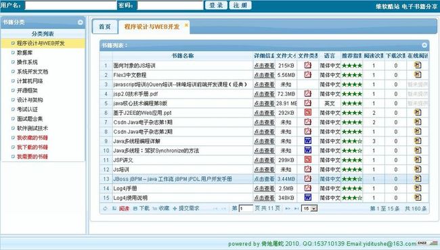Focus the 用户名 input field
Viewport: 440px width, 250px height.
[x=70, y=5]
